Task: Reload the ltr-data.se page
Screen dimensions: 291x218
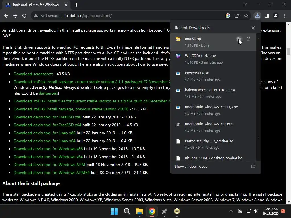Action: [x=24, y=16]
